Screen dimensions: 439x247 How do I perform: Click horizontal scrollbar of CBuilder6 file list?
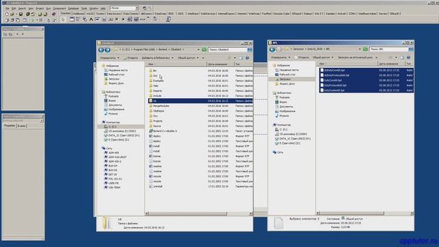(x=187, y=213)
